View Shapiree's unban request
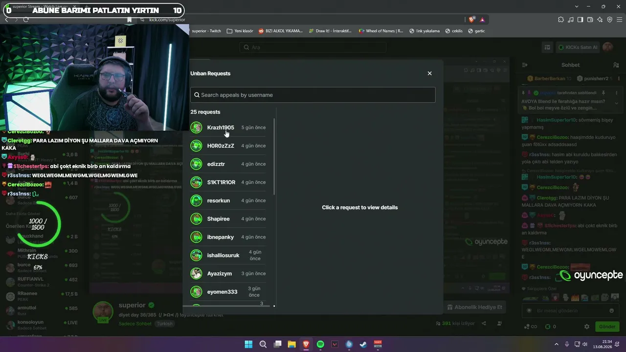 coord(228,219)
